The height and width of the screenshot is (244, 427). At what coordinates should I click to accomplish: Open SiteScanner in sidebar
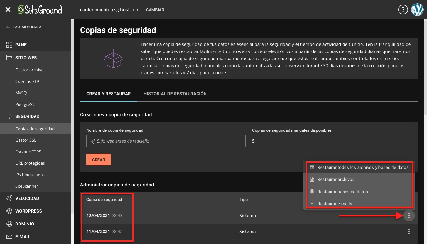click(27, 186)
